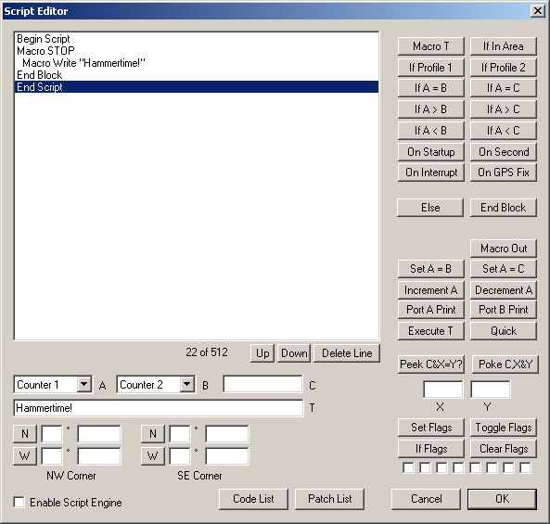The height and width of the screenshot is (524, 550).
Task: Select the "Macro STOP" line
Action: [x=197, y=51]
